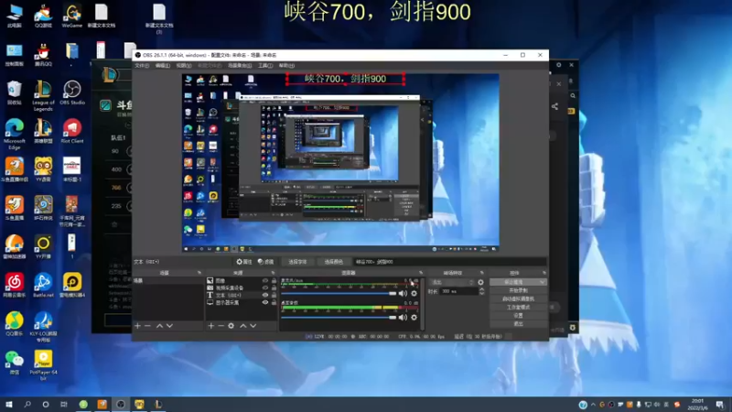Image resolution: width=732 pixels, height=412 pixels.
Task: Open settings gear for desktop audio channel
Action: [414, 317]
